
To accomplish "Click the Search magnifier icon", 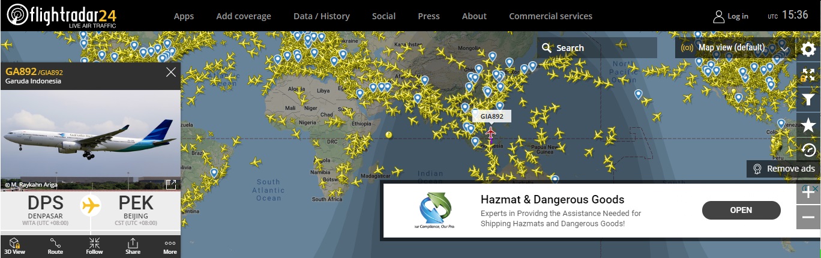I will (546, 48).
